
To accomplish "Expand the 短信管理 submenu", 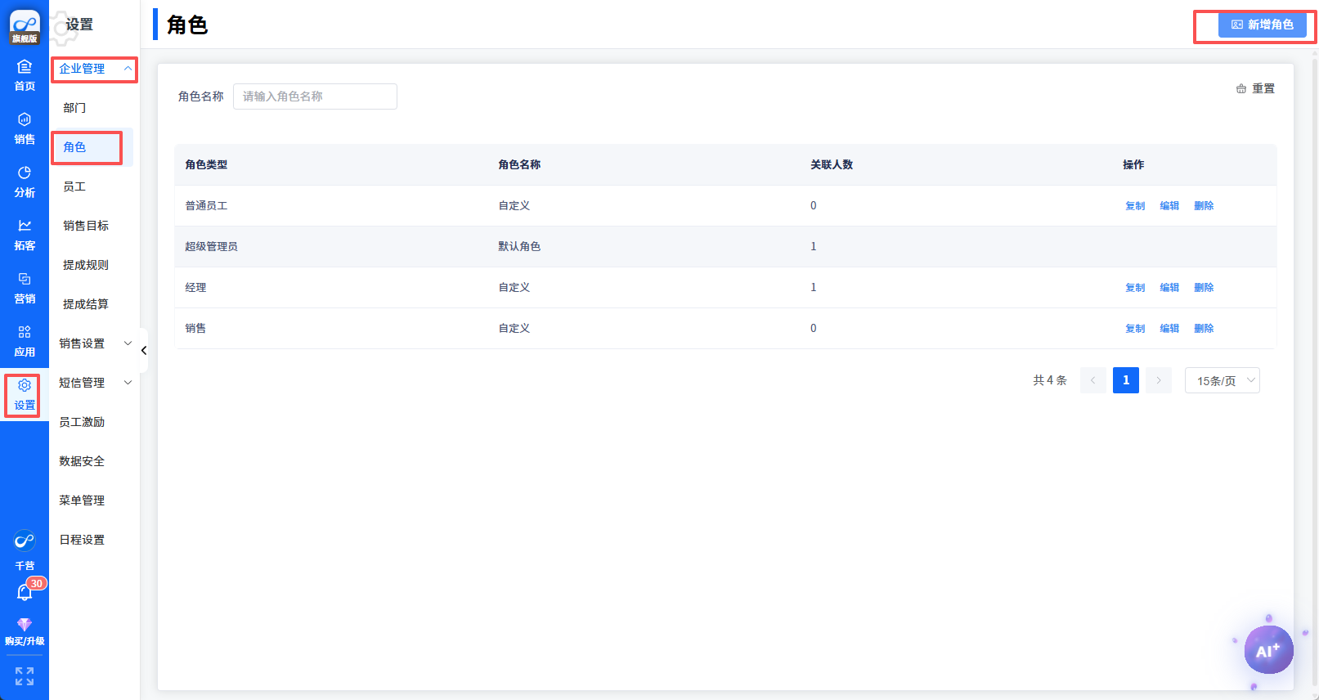I will tap(93, 383).
